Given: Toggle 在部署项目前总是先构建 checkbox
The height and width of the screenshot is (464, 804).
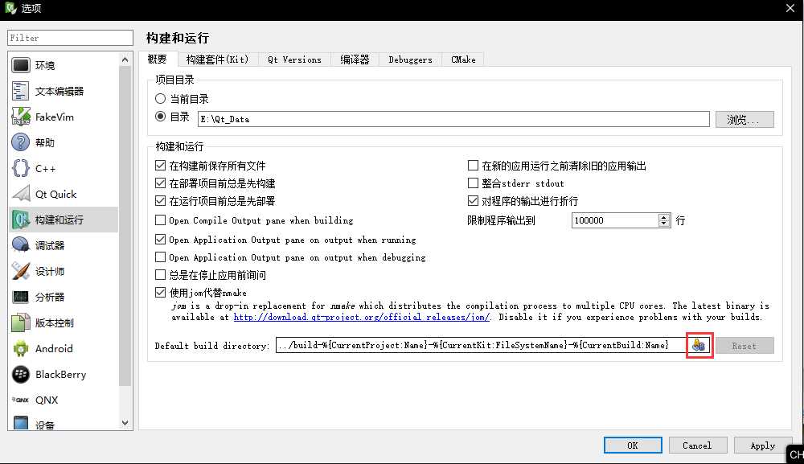Looking at the screenshot, I should click(161, 183).
